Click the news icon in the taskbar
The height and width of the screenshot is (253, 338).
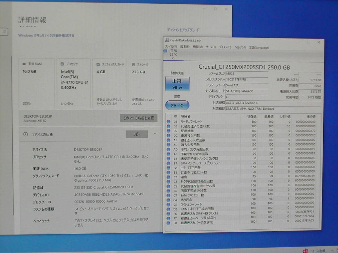point(305,251)
